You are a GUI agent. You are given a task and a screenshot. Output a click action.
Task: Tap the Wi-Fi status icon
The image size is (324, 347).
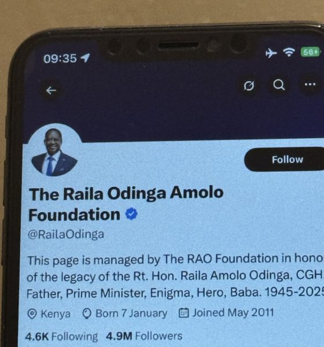coord(289,53)
